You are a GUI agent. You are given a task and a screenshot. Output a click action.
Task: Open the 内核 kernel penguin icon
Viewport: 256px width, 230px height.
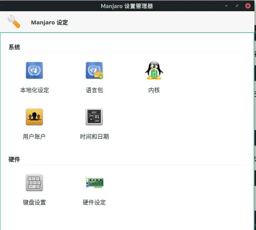[154, 70]
